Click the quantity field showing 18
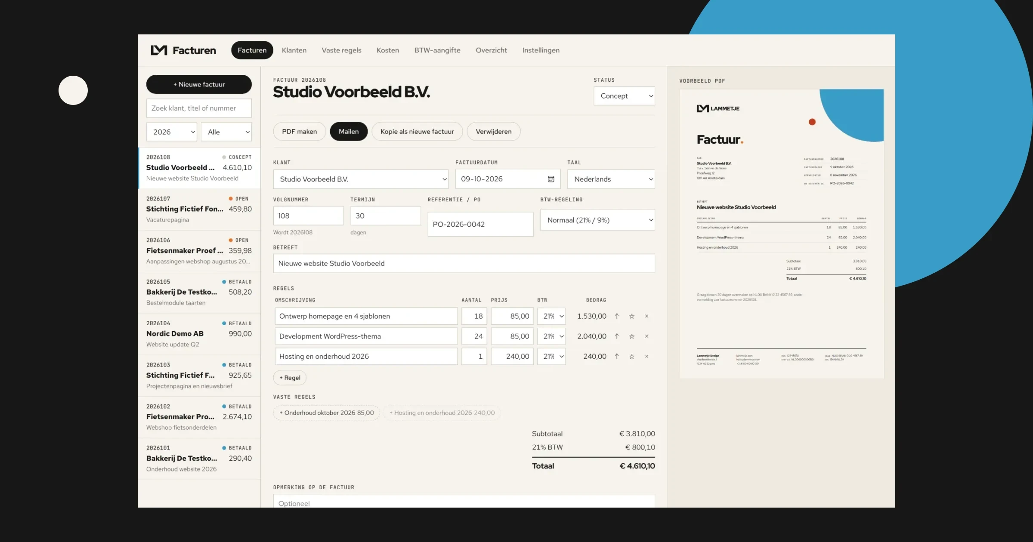This screenshot has height=542, width=1033. [x=474, y=316]
